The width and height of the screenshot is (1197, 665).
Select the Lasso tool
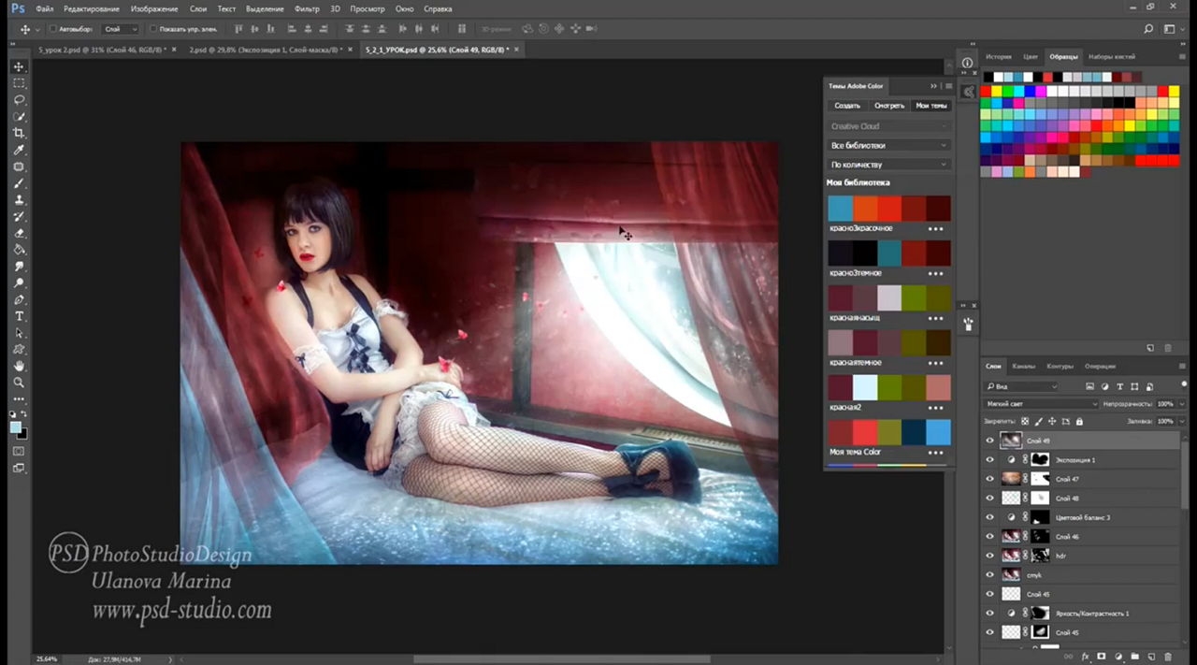pyautogui.click(x=19, y=100)
